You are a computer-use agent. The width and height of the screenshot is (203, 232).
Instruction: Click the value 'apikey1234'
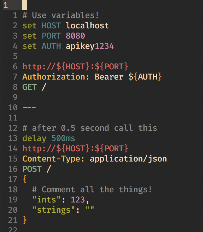[90, 46]
